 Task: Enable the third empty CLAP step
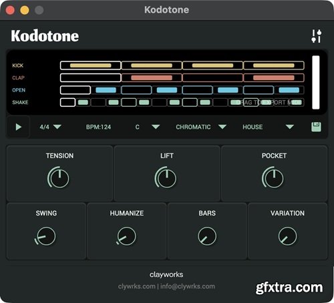(x=212, y=77)
